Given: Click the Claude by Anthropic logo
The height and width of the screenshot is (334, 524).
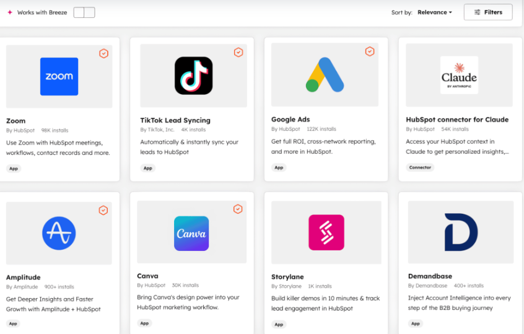Looking at the screenshot, I should coord(459,75).
